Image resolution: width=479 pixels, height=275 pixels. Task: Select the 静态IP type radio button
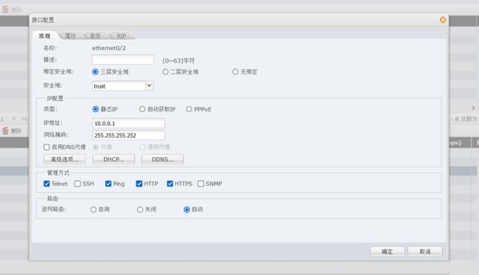(96, 109)
